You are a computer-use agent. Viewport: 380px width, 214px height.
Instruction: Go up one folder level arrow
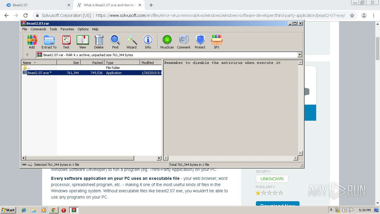pyautogui.click(x=27, y=55)
